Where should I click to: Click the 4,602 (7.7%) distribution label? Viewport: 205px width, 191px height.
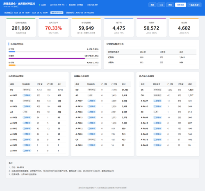point(93,63)
